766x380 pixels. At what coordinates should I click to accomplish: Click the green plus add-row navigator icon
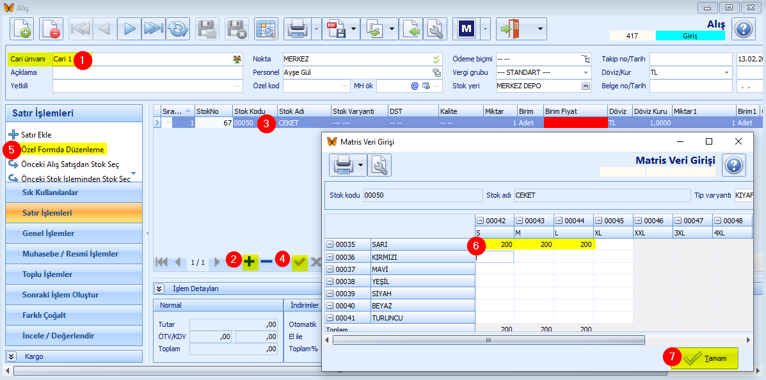pyautogui.click(x=250, y=262)
